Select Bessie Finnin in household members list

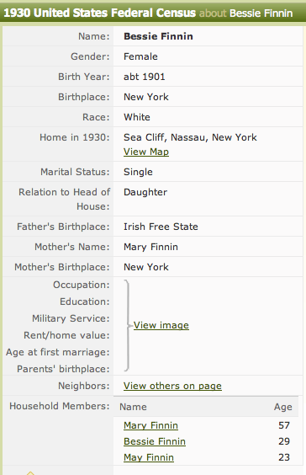[154, 441]
